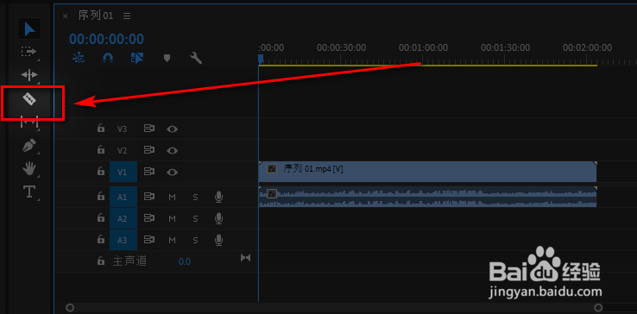Target the V2 track label

(x=123, y=150)
